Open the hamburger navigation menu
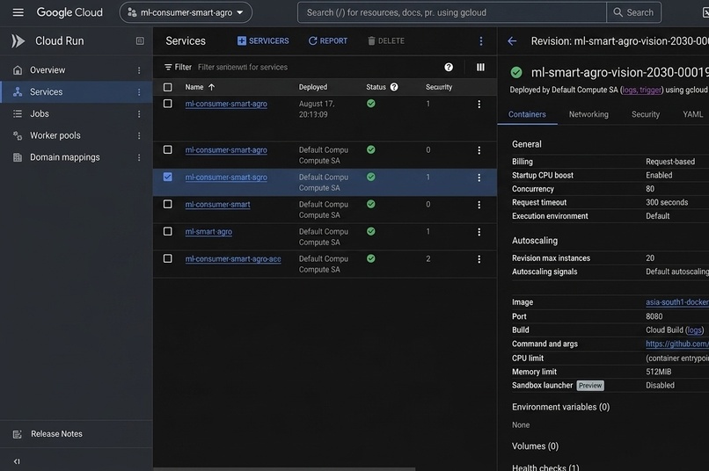The height and width of the screenshot is (471, 709). click(18, 12)
